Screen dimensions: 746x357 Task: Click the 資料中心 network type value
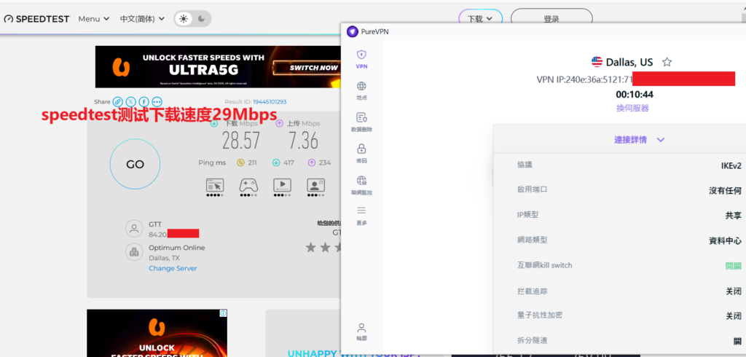pos(725,241)
